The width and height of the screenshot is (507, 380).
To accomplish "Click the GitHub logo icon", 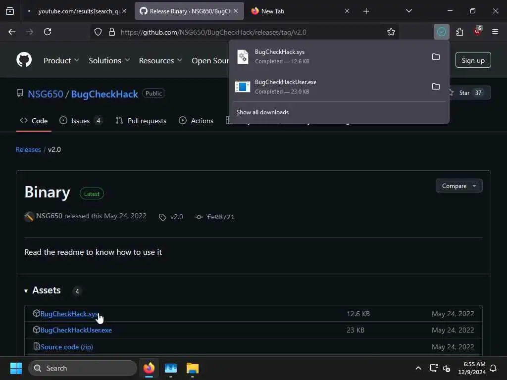I will point(24,60).
